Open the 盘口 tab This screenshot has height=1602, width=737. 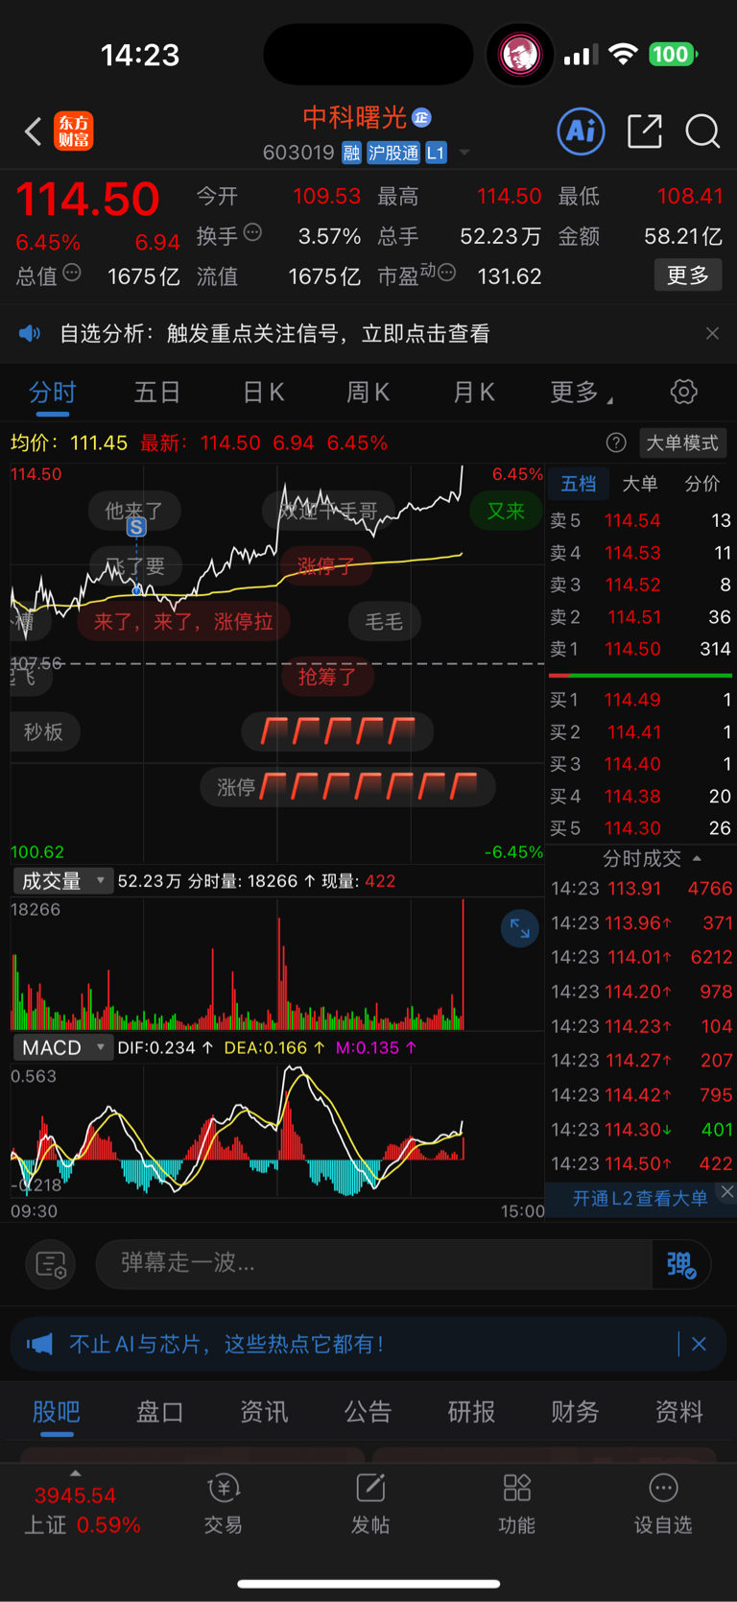tap(160, 1411)
